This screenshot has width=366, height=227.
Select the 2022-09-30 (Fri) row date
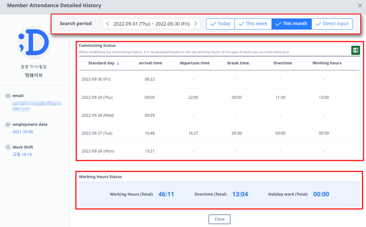click(96, 79)
